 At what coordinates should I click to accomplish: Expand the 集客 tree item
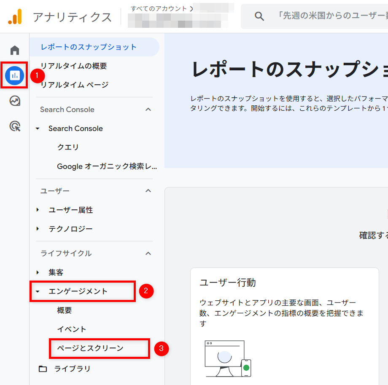[x=38, y=273]
